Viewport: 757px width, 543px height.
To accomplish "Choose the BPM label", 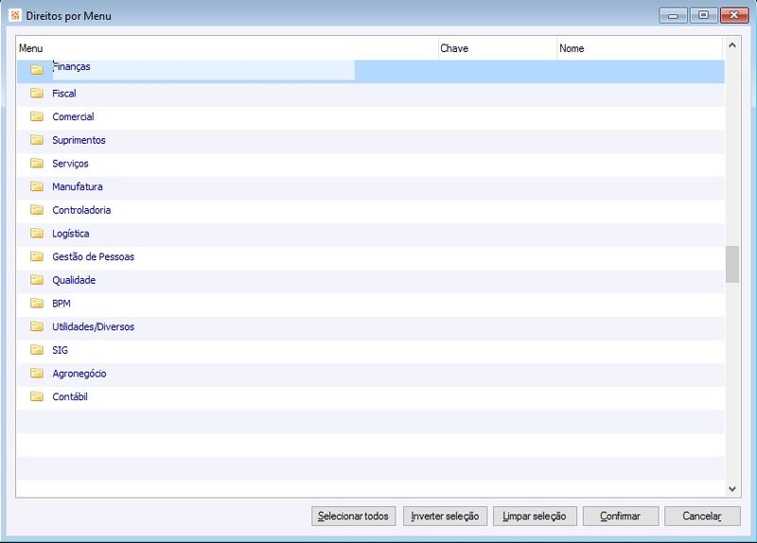I will pyautogui.click(x=62, y=303).
